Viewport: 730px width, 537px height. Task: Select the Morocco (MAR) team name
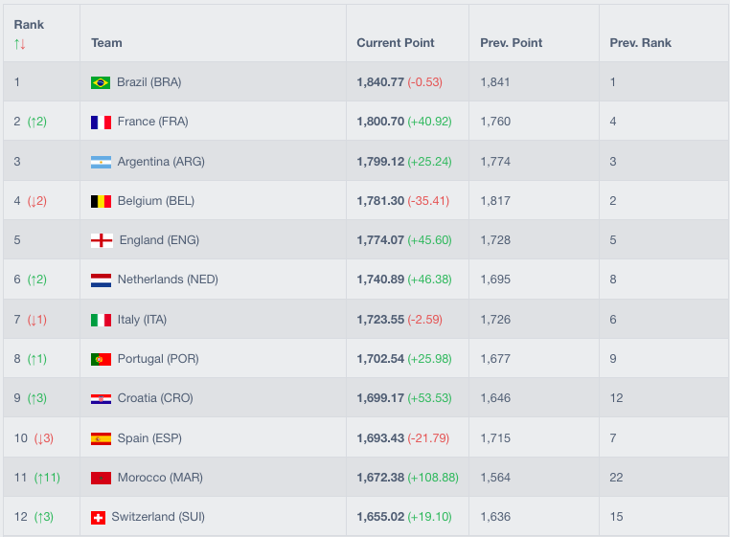pyautogui.click(x=160, y=478)
